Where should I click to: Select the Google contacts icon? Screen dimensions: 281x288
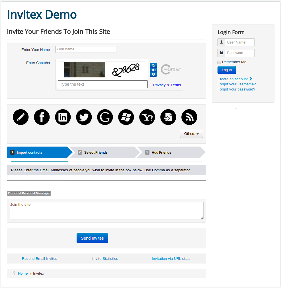[x=105, y=117]
